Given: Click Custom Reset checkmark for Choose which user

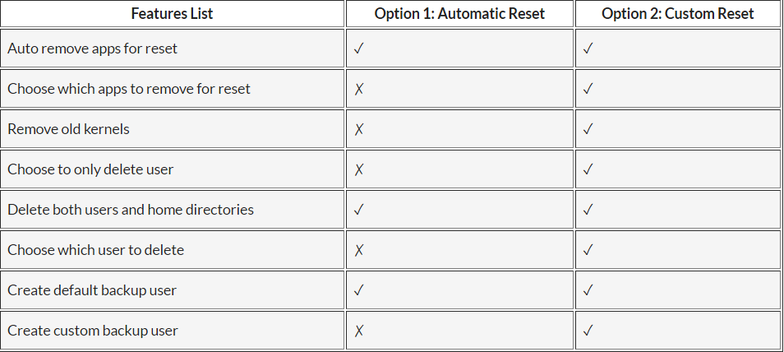Looking at the screenshot, I should [588, 250].
